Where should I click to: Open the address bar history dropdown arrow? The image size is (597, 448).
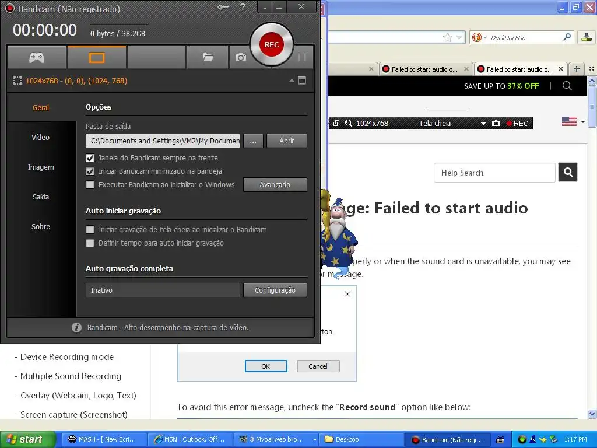click(459, 37)
